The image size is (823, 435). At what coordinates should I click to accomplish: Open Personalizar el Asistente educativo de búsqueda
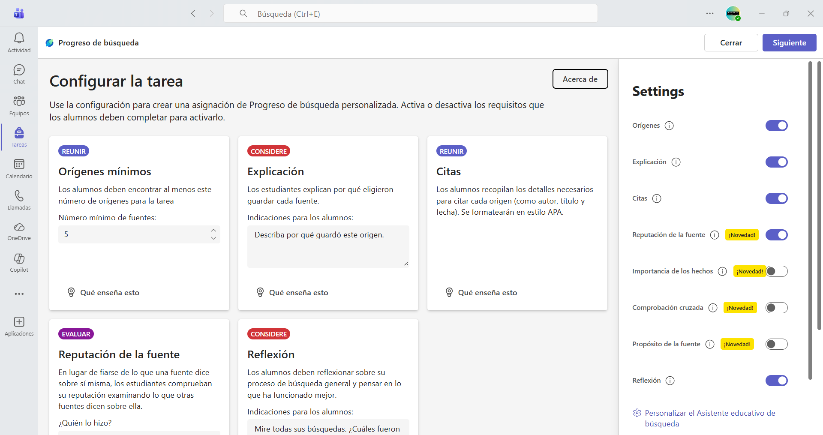pos(704,418)
